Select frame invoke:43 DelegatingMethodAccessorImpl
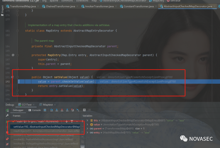The width and height of the screenshot is (220, 148). (45, 144)
